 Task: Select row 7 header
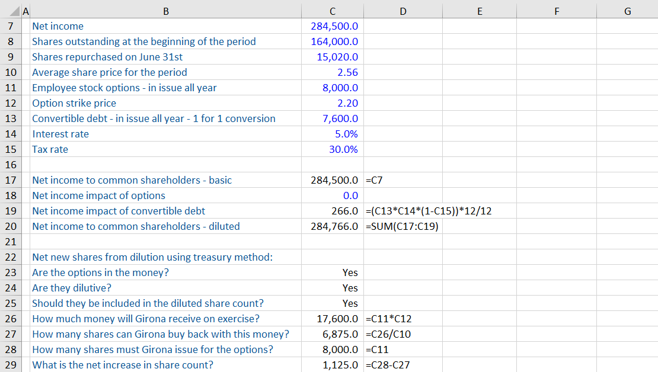tap(11, 26)
